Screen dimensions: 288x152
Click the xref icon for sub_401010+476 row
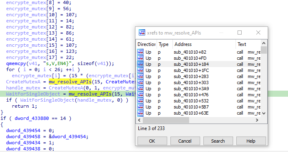coord(140,95)
